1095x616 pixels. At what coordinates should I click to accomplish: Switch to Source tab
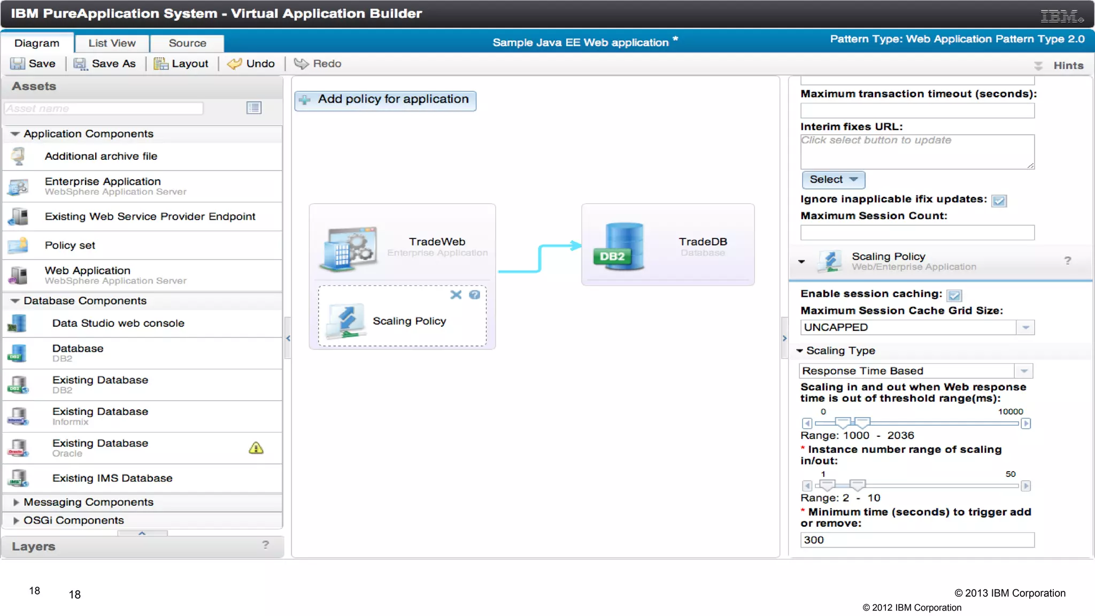pyautogui.click(x=187, y=43)
